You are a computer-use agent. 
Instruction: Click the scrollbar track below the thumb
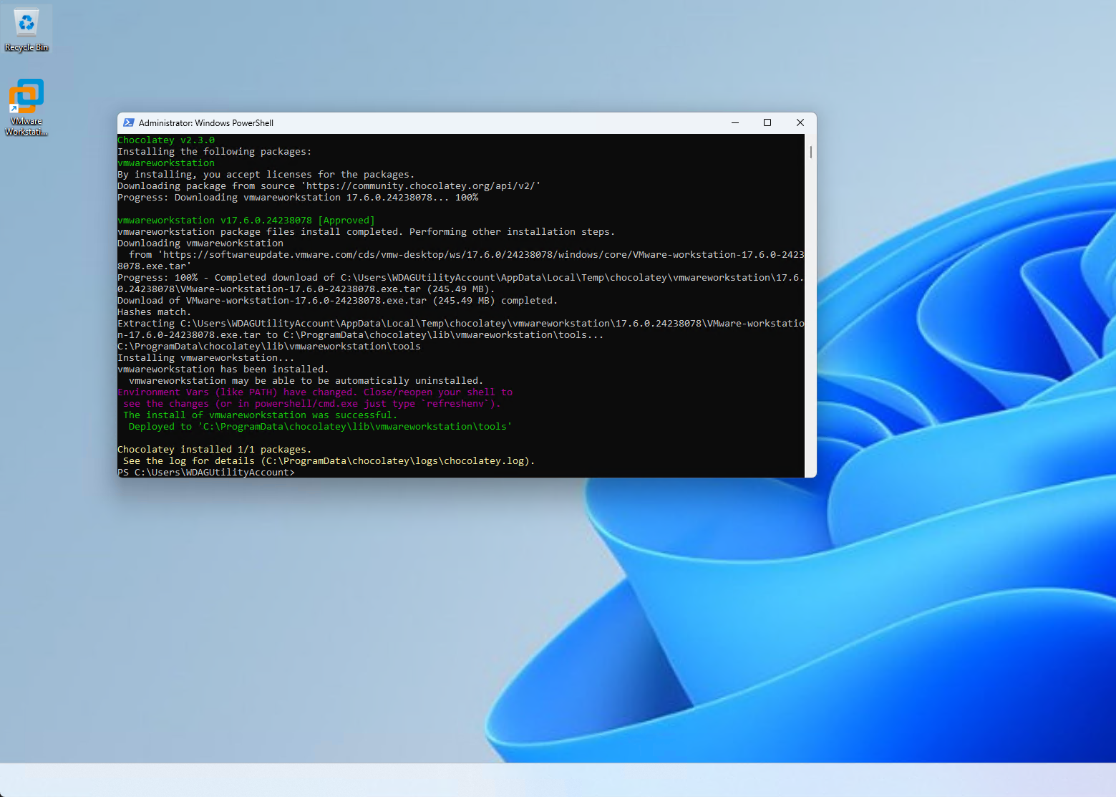(x=810, y=322)
